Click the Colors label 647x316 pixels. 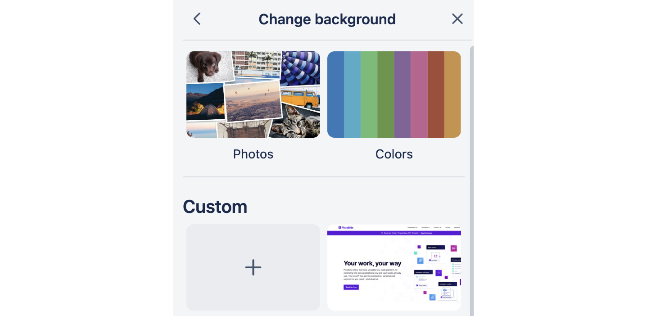pos(394,154)
